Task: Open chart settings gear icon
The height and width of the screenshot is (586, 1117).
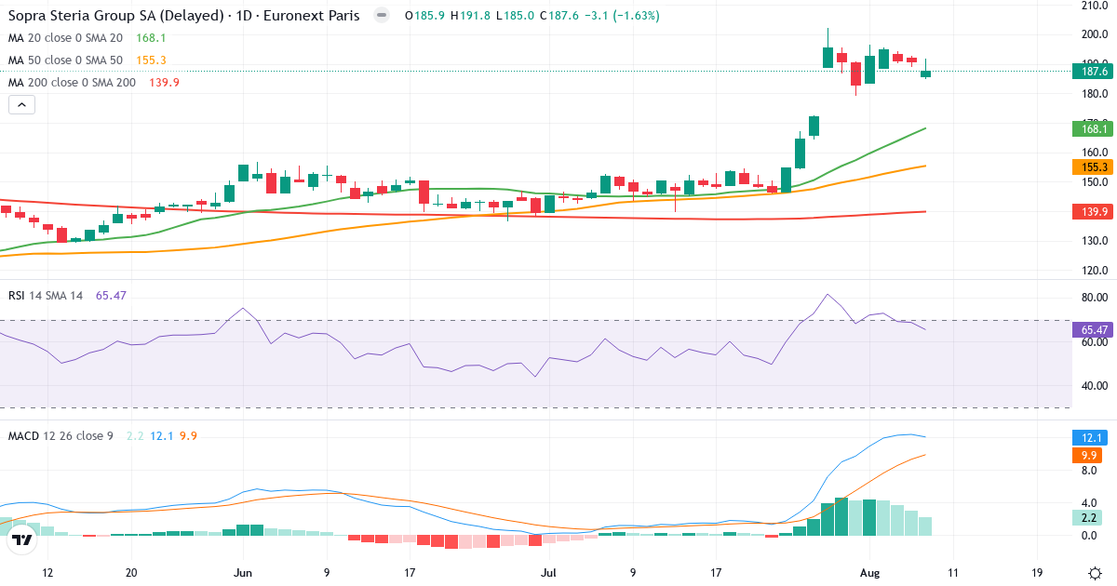Action: [x=1094, y=573]
